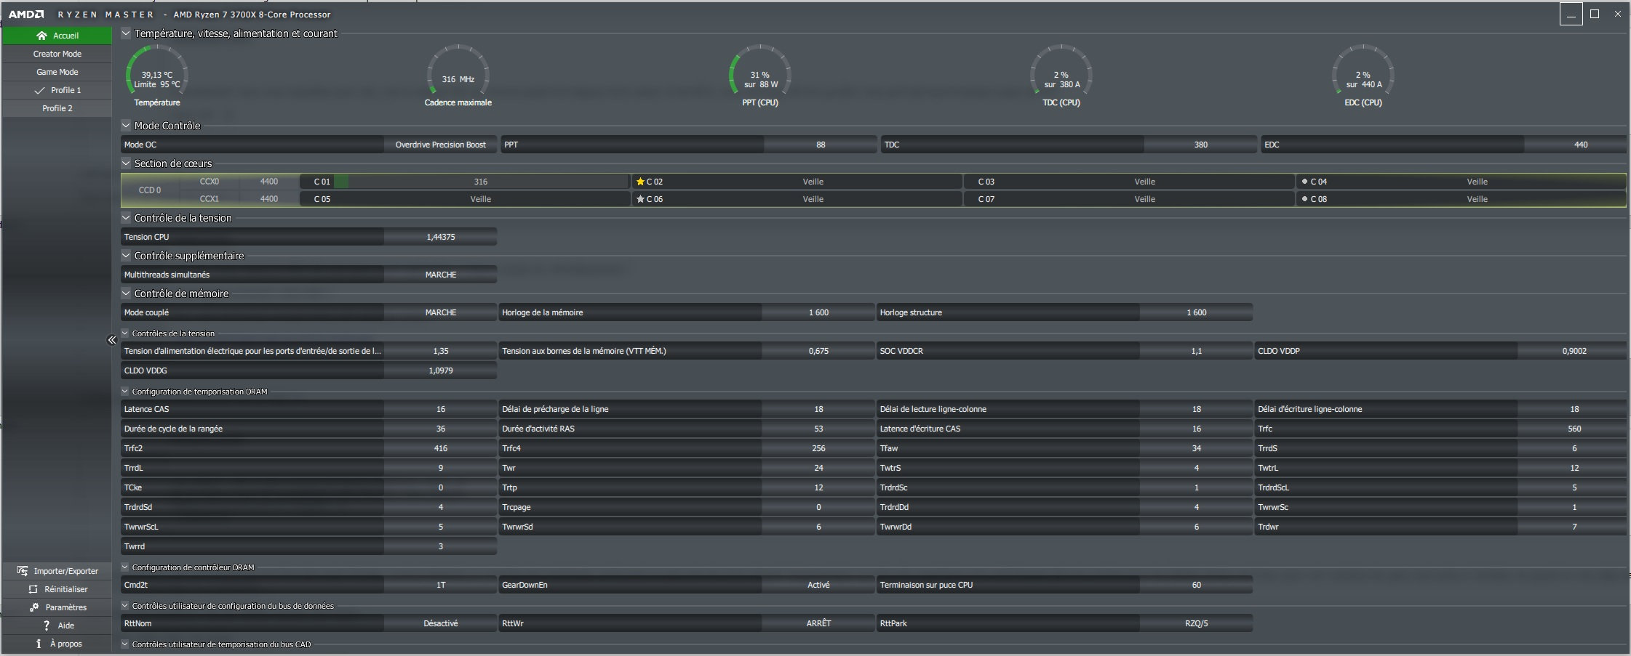Click the Tension CPU value field
This screenshot has width=1631, height=656.
pyautogui.click(x=440, y=237)
